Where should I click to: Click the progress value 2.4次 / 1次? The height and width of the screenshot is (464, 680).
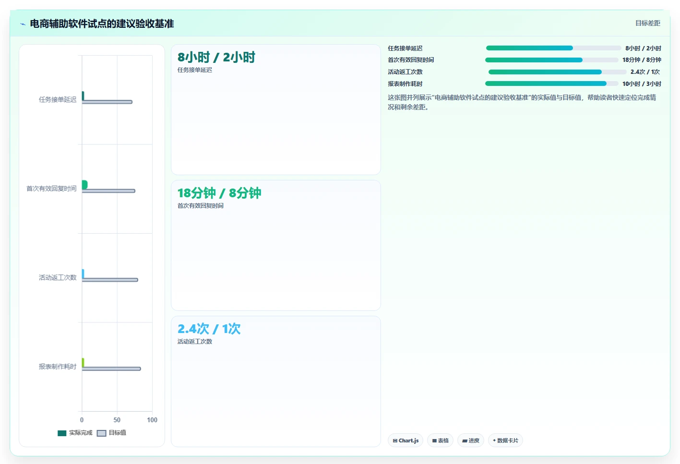[645, 72]
